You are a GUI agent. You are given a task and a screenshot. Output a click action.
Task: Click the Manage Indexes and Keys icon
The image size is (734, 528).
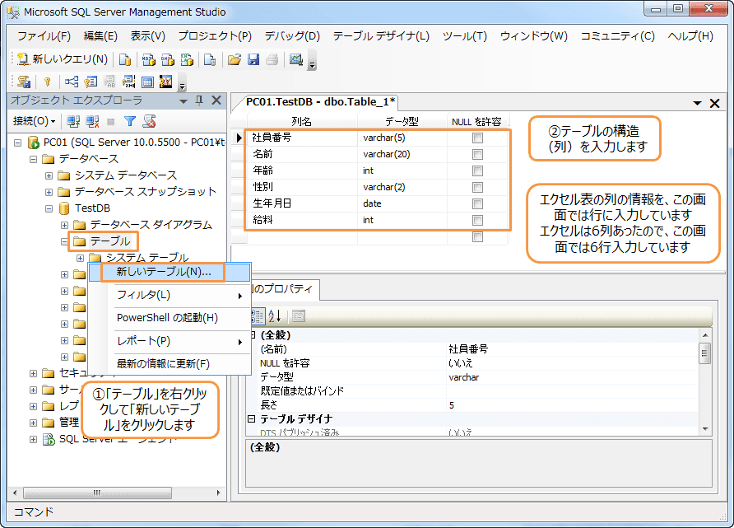point(91,82)
